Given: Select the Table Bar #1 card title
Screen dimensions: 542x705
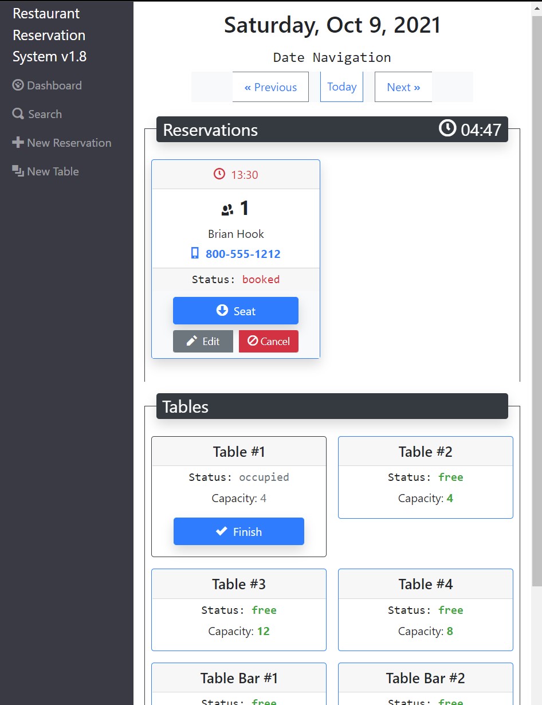Looking at the screenshot, I should coord(239,678).
